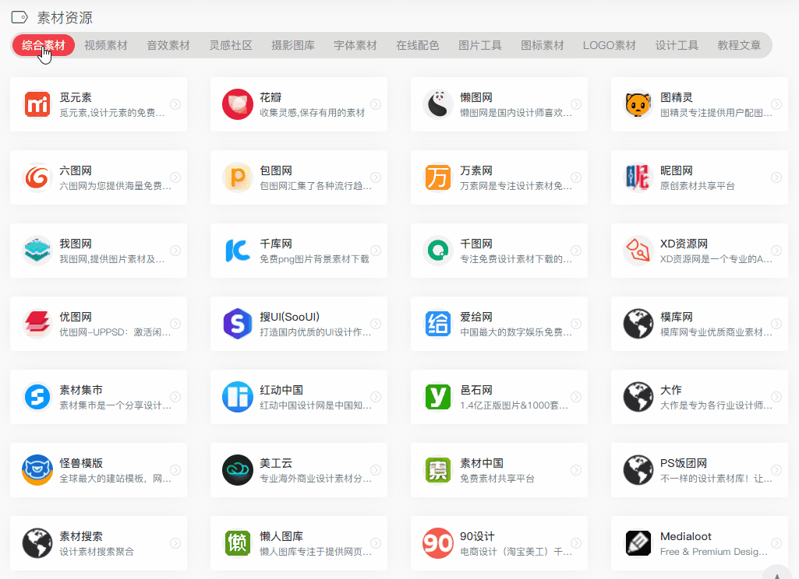This screenshot has height=579, width=799.
Task: Click the 爱给网 blue logo
Action: (438, 324)
